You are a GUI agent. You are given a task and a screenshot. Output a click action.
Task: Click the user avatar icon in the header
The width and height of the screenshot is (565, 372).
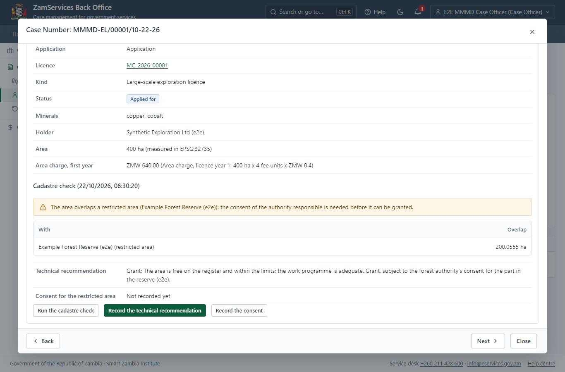(x=438, y=12)
